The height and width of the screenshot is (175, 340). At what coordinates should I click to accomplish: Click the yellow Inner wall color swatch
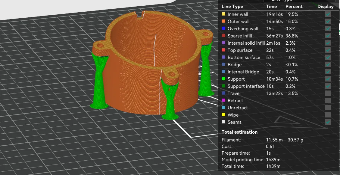tap(223, 14)
